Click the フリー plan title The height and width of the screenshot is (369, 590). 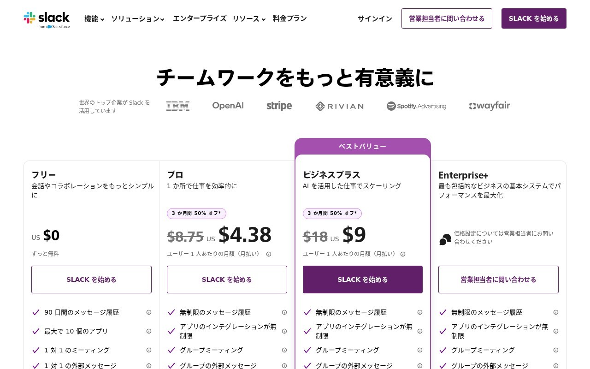pyautogui.click(x=44, y=175)
